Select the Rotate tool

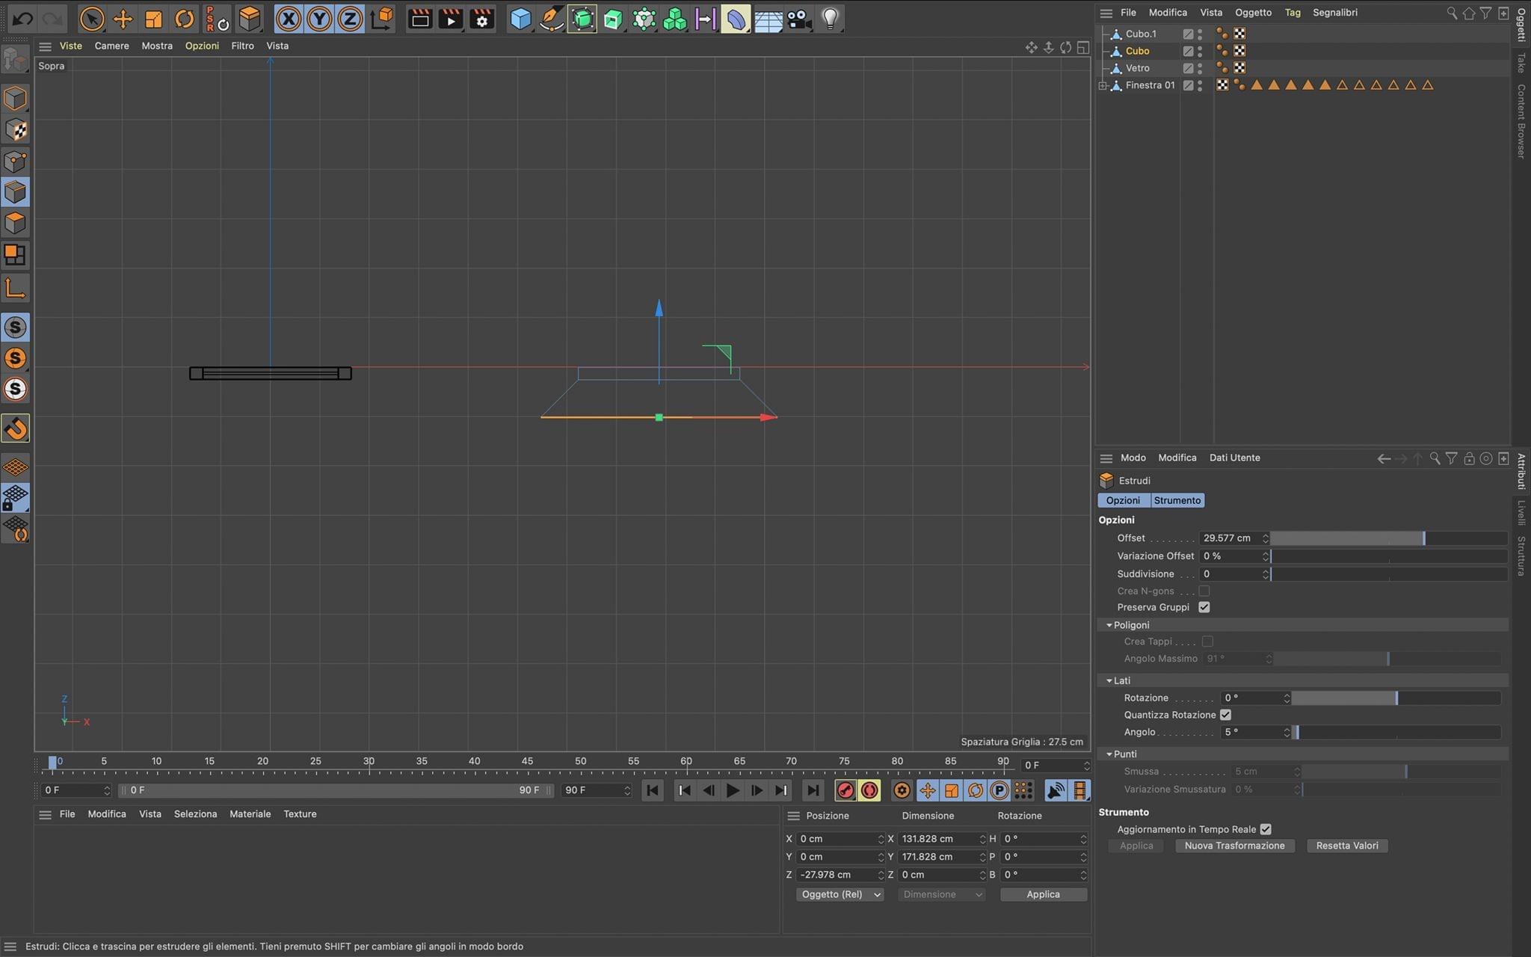point(184,19)
